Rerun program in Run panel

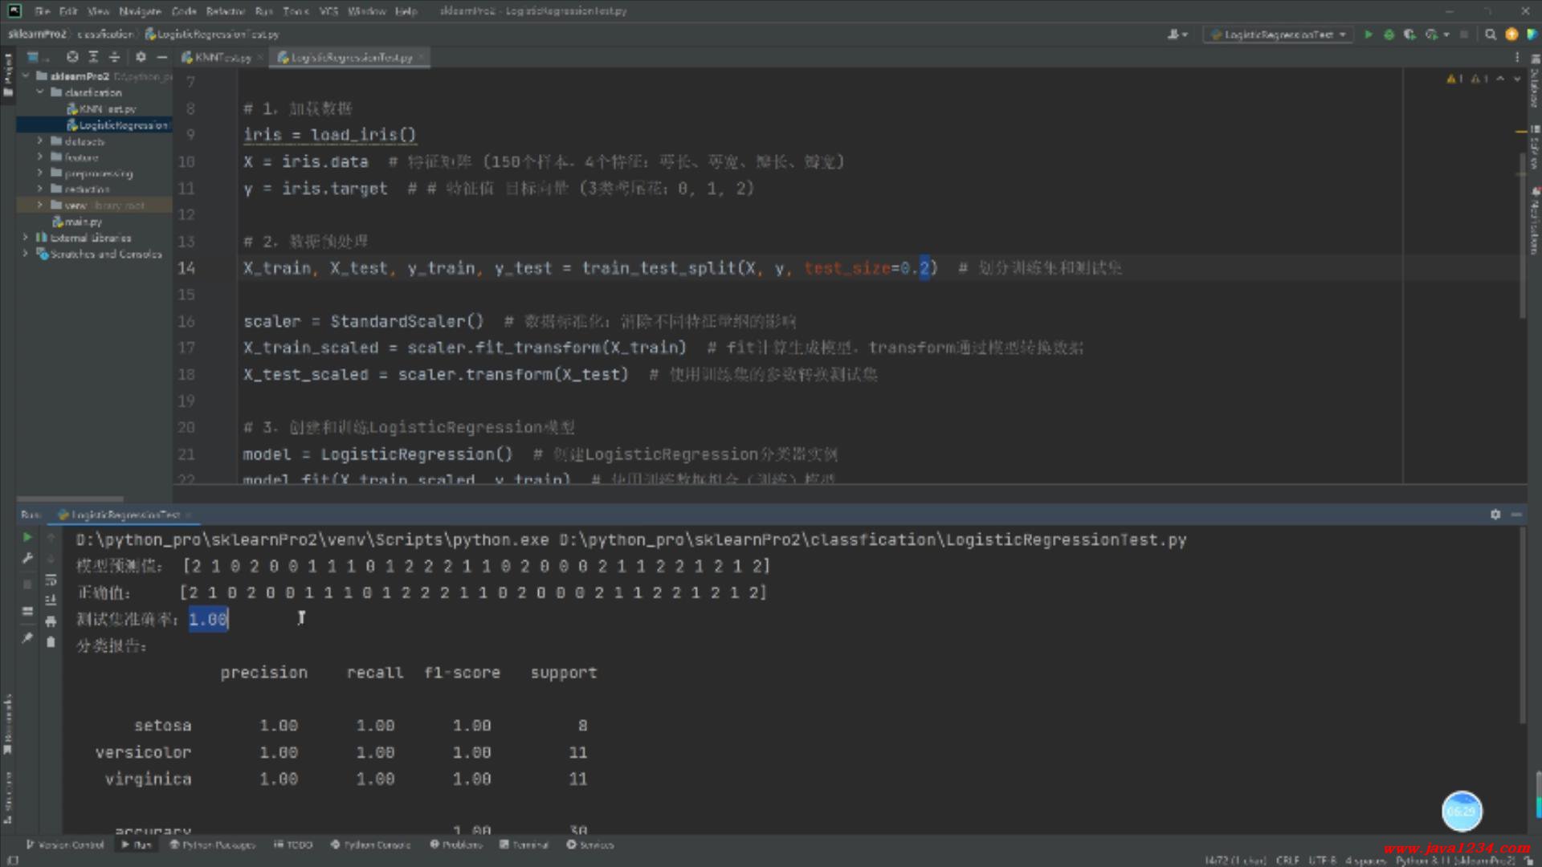tap(27, 537)
